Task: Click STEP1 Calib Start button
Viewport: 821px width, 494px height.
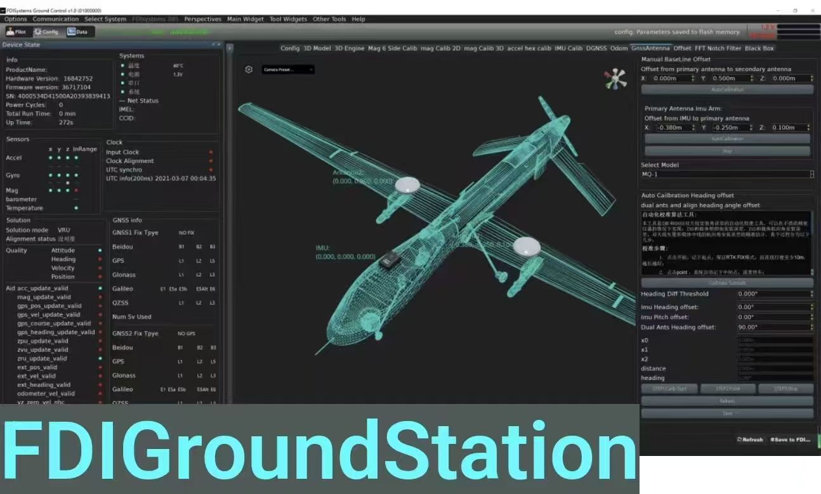Action: point(669,389)
